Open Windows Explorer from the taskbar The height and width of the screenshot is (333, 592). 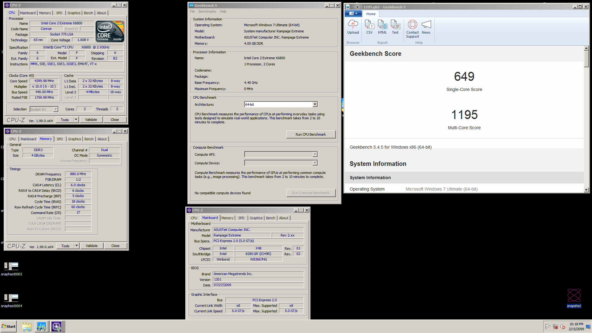[x=27, y=327]
